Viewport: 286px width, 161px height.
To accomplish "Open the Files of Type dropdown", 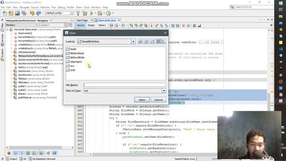I will click(164, 91).
